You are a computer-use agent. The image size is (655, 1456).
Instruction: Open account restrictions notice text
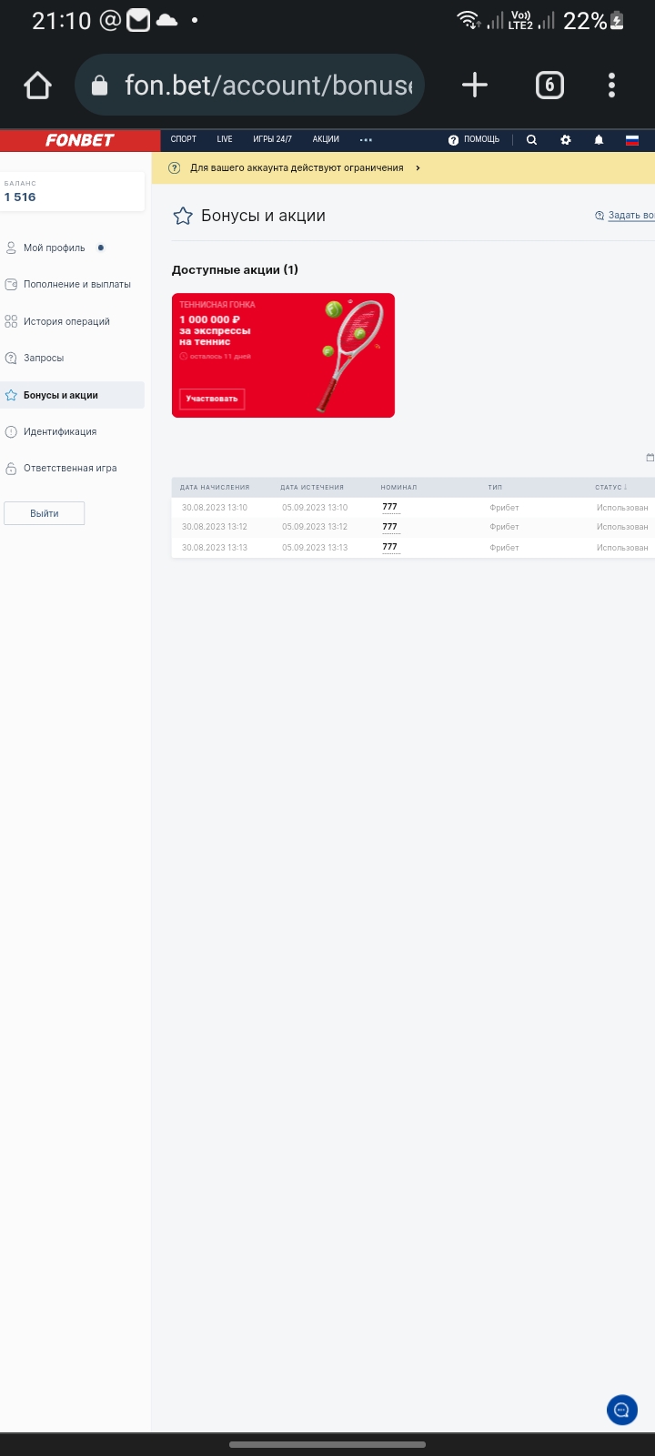coord(297,168)
